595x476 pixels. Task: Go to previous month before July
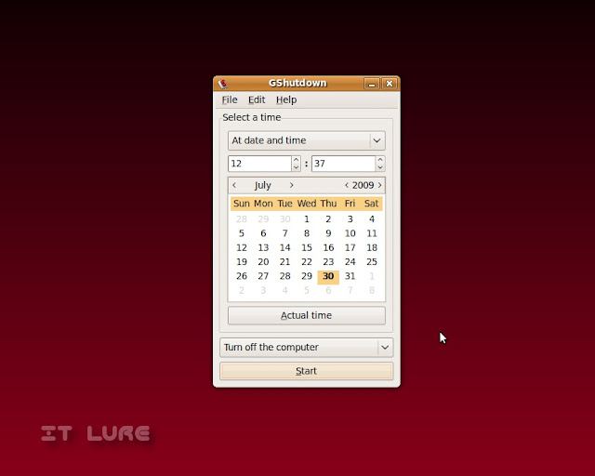[234, 185]
